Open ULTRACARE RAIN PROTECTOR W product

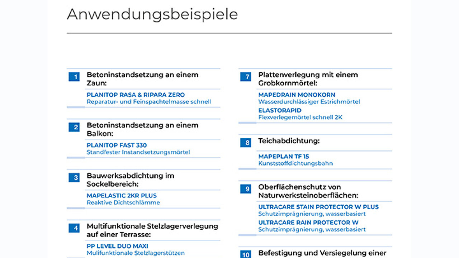[308, 223]
